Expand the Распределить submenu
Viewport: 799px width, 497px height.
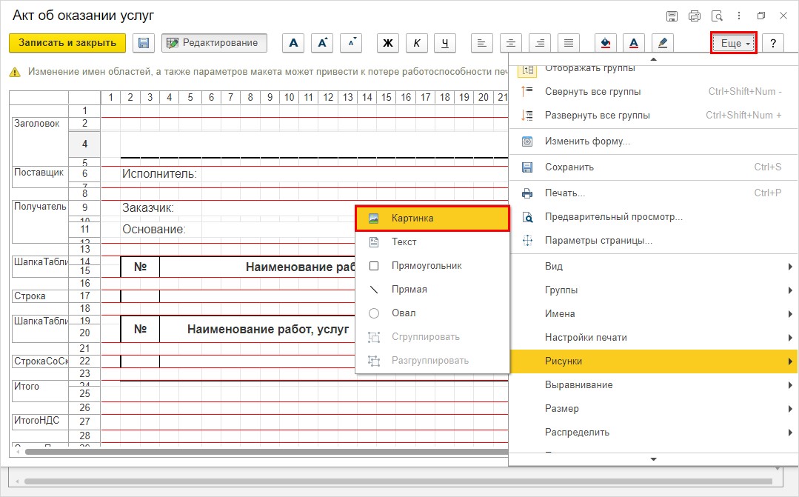[653, 433]
